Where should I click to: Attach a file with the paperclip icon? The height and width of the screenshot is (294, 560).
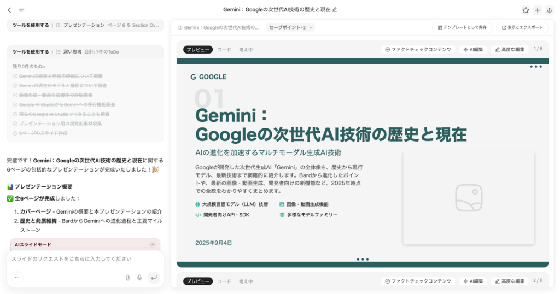pyautogui.click(x=127, y=278)
